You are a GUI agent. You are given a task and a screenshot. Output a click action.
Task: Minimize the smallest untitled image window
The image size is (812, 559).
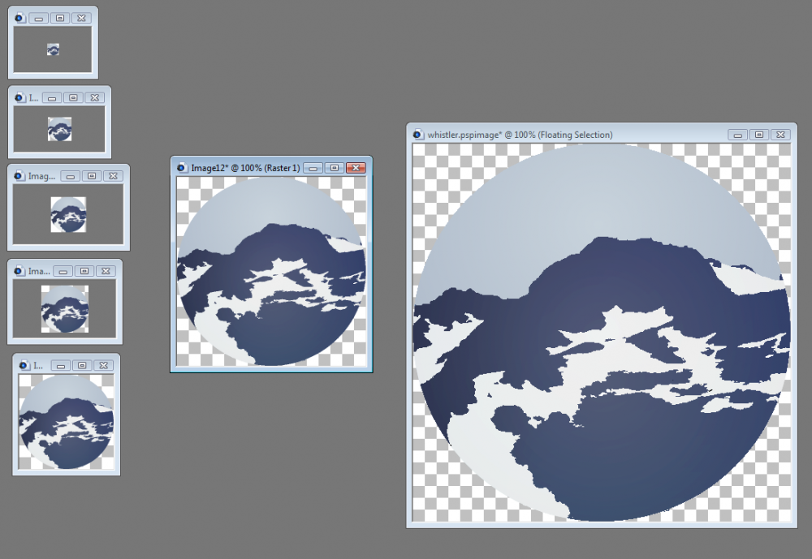coord(38,18)
